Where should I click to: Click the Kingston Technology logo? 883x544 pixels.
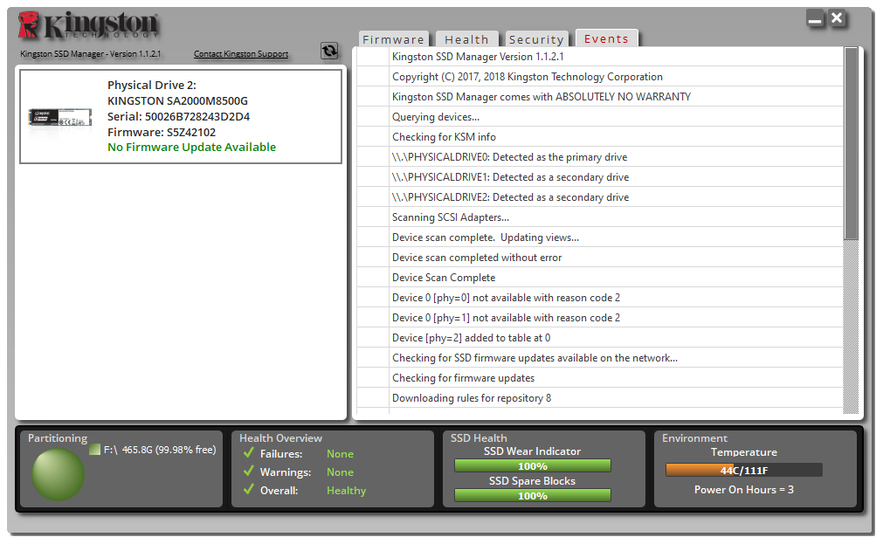[88, 25]
